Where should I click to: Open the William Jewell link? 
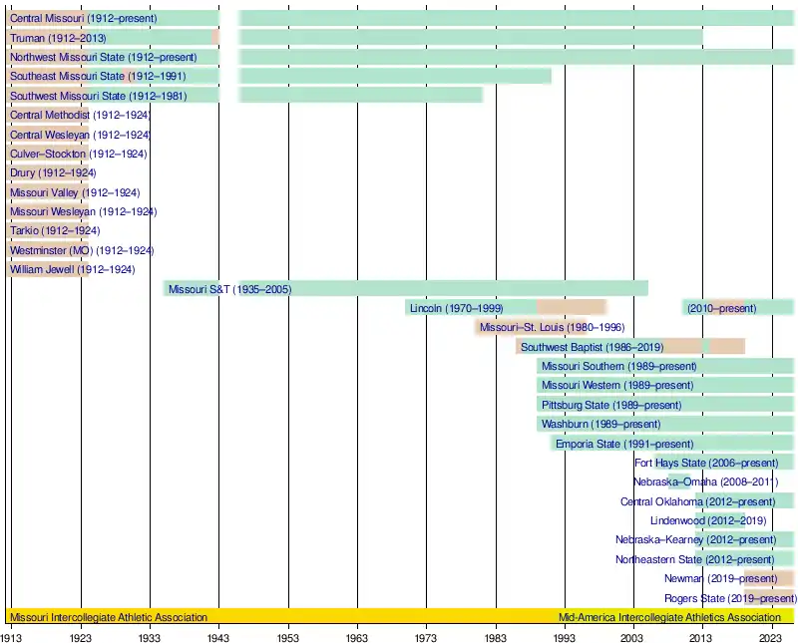pos(42,270)
